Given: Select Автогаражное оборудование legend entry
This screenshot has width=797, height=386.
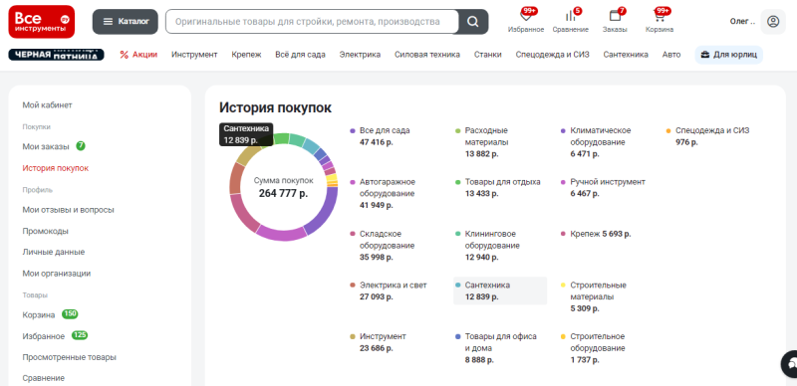Looking at the screenshot, I should point(383,194).
